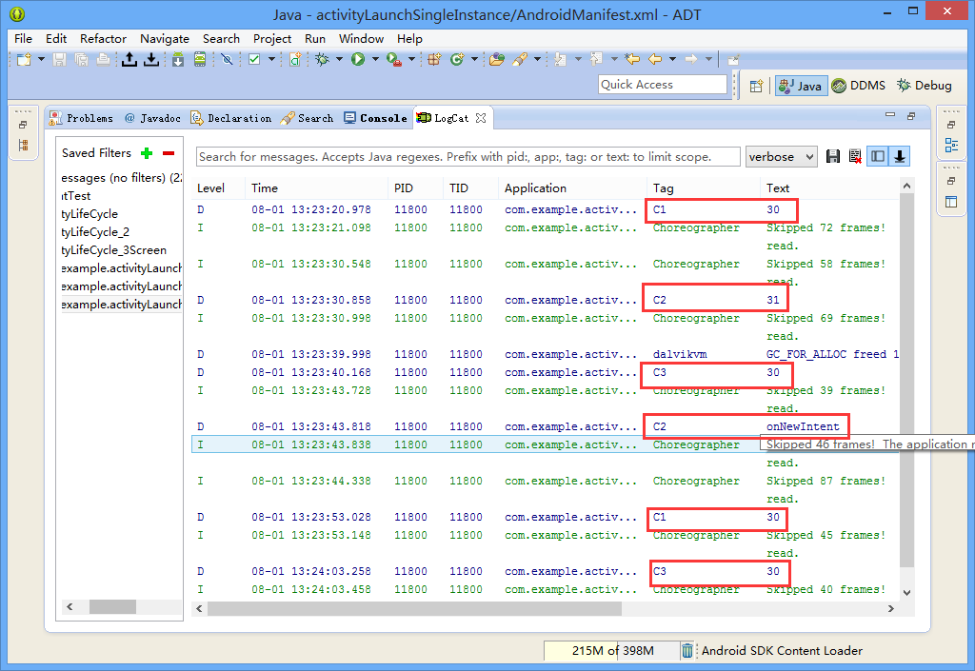
Task: Switch to the Problems tab
Action: click(x=82, y=118)
